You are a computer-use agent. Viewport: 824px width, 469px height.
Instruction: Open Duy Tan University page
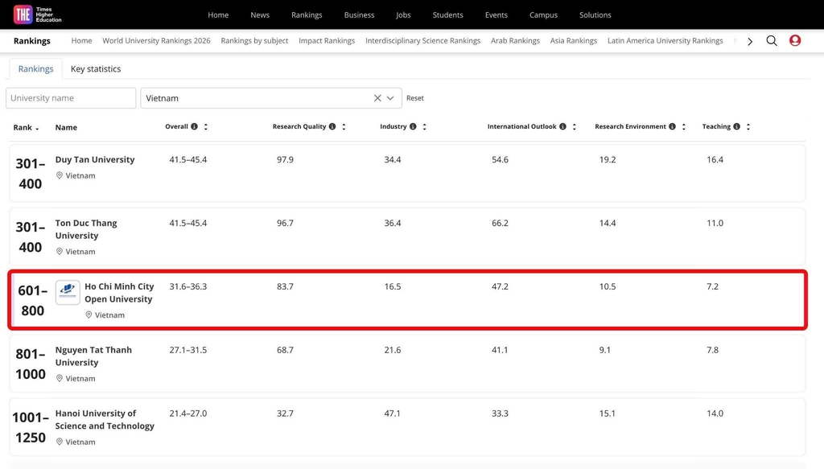95,159
